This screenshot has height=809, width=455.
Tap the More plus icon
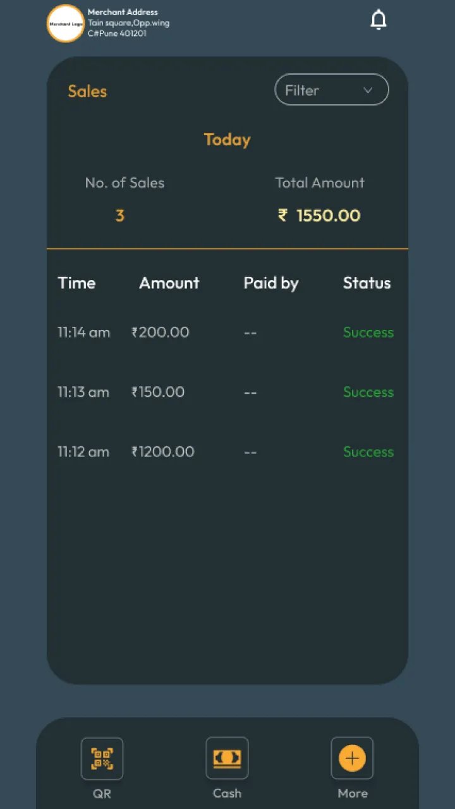(352, 758)
